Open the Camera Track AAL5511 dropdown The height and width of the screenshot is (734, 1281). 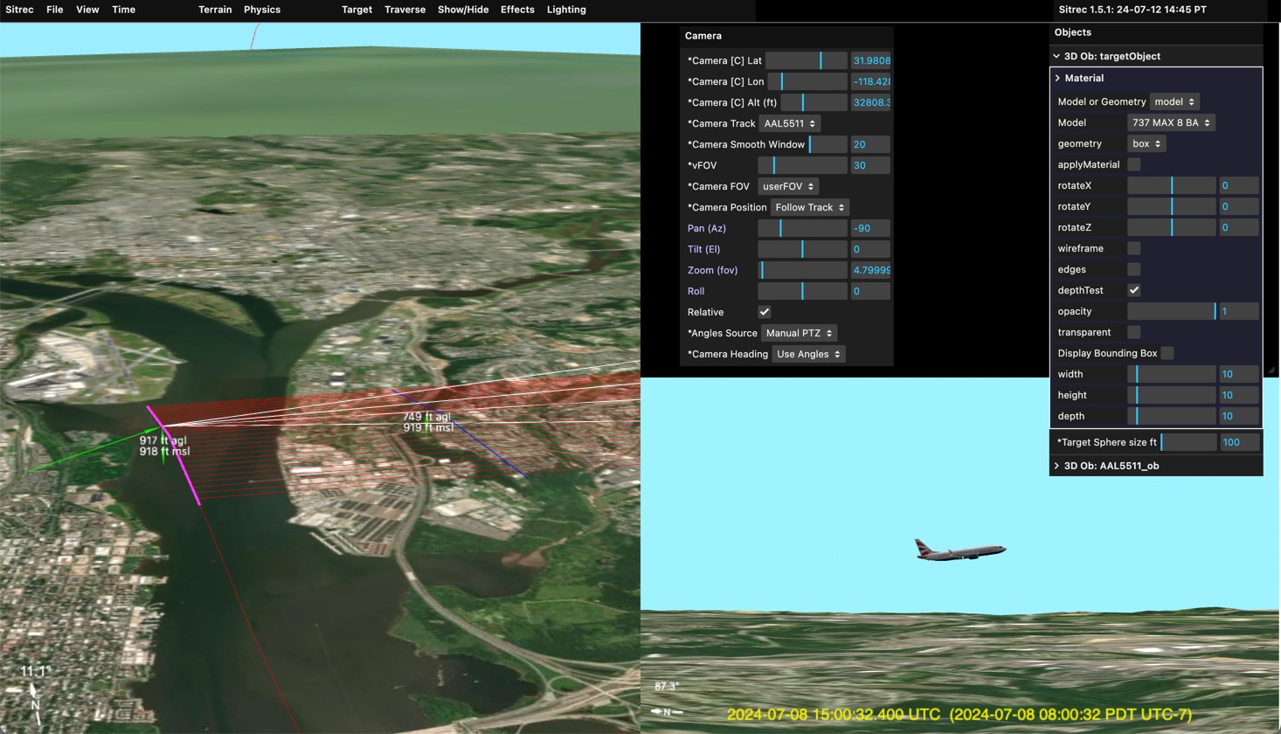(x=789, y=123)
